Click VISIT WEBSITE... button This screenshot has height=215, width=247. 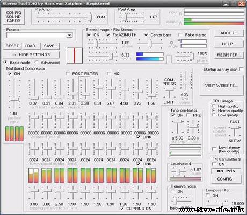coord(222,86)
